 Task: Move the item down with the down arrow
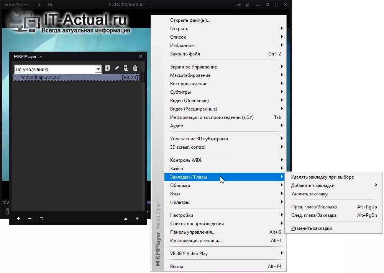(137, 219)
